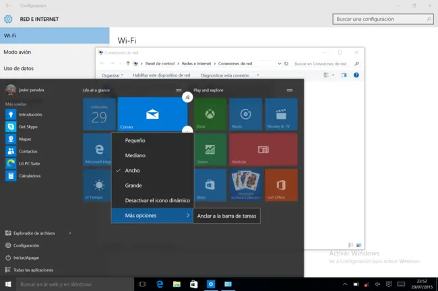The width and height of the screenshot is (438, 291).
Task: Open the Correo mail tile
Action: click(x=152, y=114)
